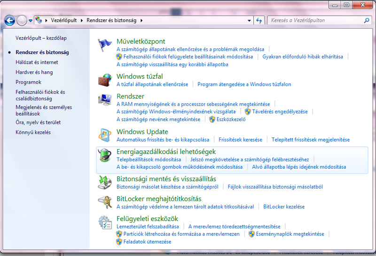Image resolution: width=376 pixels, height=256 pixels.
Task: Open the Windows Update heading
Action: click(x=142, y=132)
